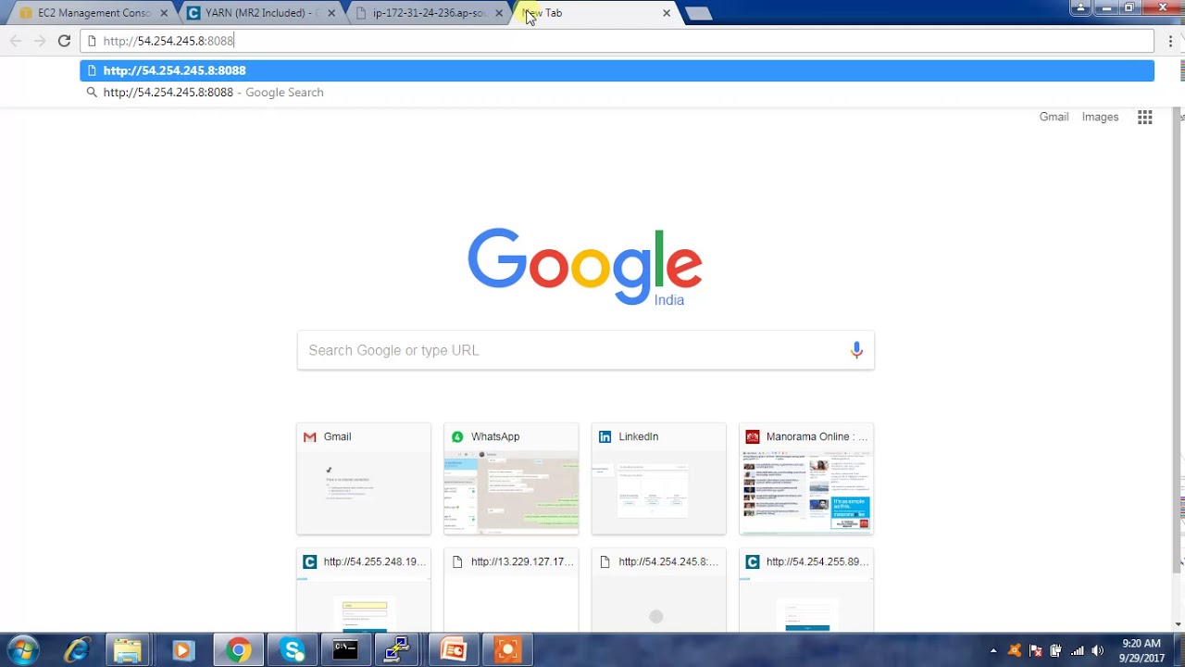Open Chrome's three-dot menu
1185x667 pixels.
(1170, 41)
